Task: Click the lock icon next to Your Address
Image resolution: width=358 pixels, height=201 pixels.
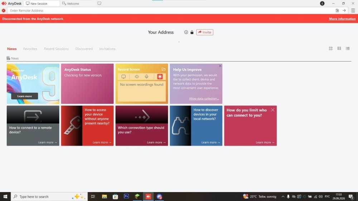Action: (x=192, y=32)
